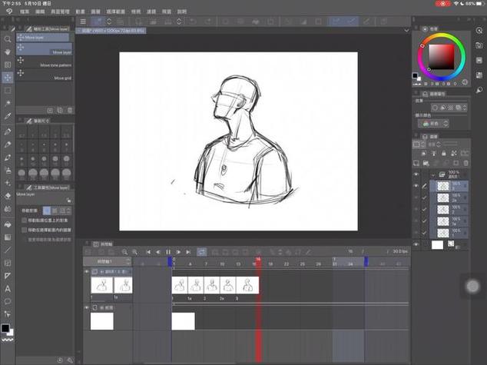The width and height of the screenshot is (487, 365).
Task: Toggle checkmark column for layer 2a
Action: click(x=424, y=198)
